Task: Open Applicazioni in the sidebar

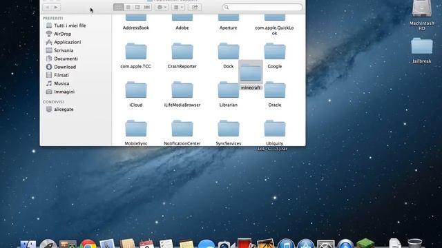Action: 68,42
